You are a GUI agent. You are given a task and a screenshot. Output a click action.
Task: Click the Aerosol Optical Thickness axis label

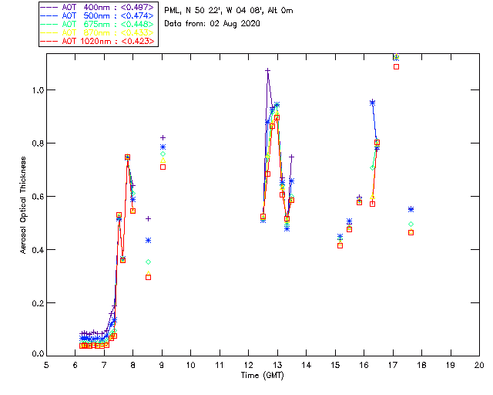pos(22,205)
